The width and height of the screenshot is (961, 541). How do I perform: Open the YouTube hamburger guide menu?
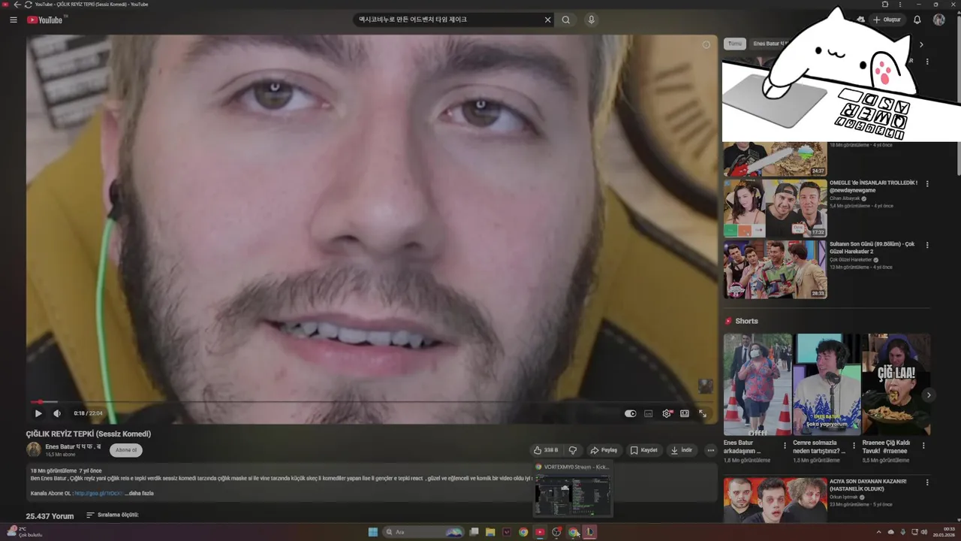click(14, 20)
